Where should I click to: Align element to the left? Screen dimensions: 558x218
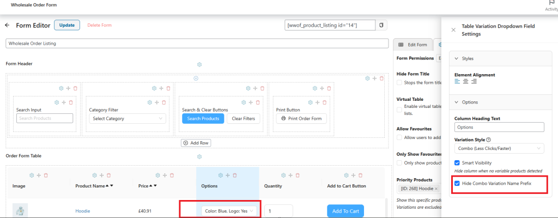pyautogui.click(x=458, y=82)
